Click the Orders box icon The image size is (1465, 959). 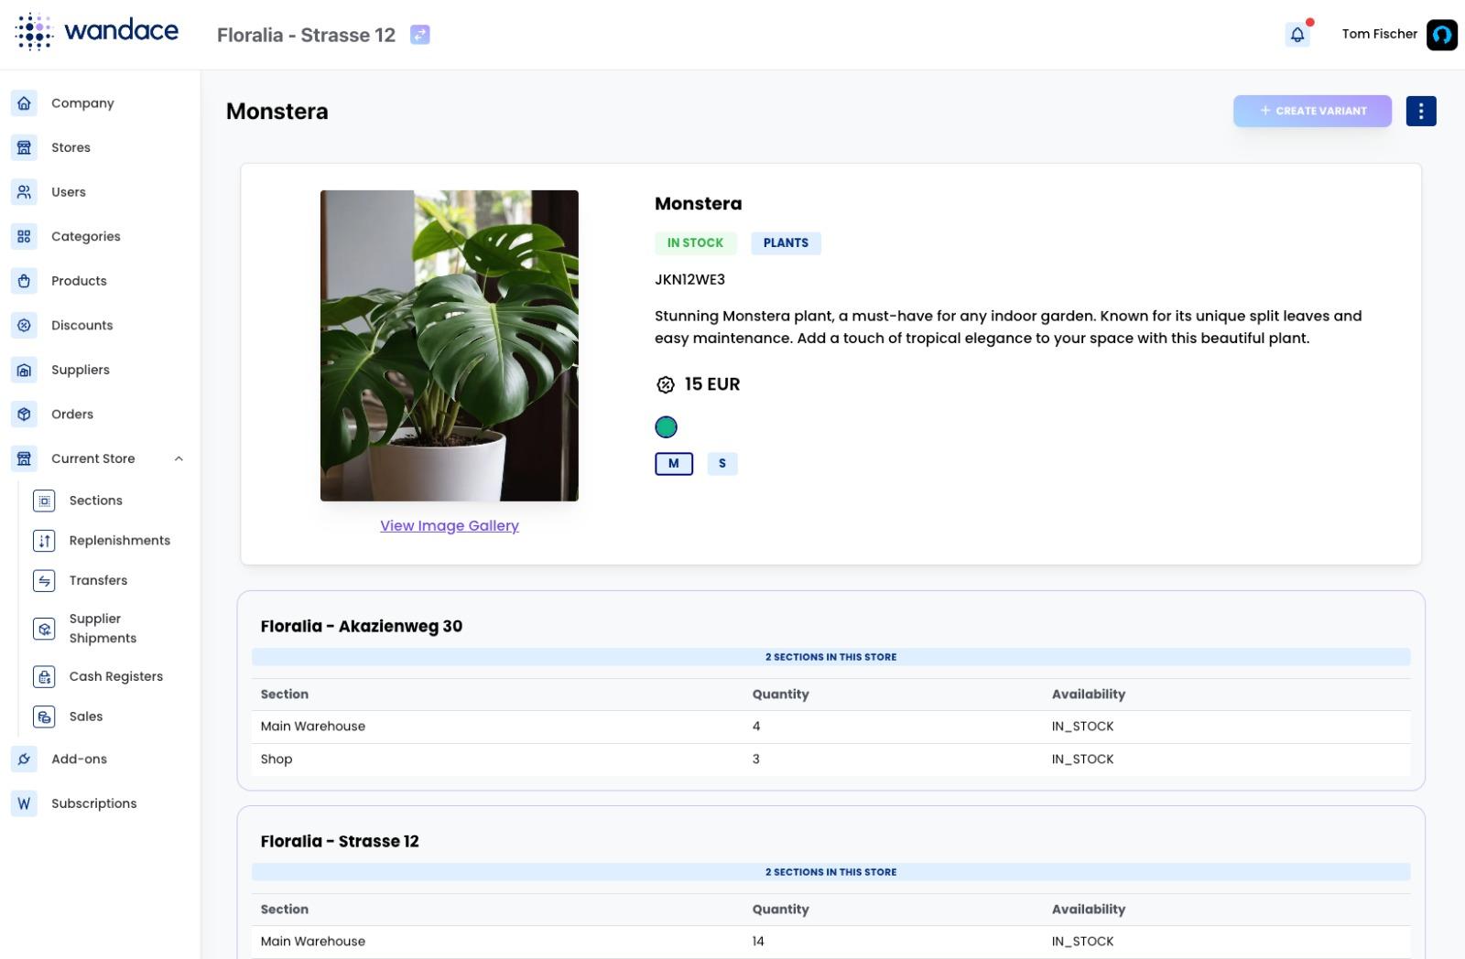[x=25, y=415]
